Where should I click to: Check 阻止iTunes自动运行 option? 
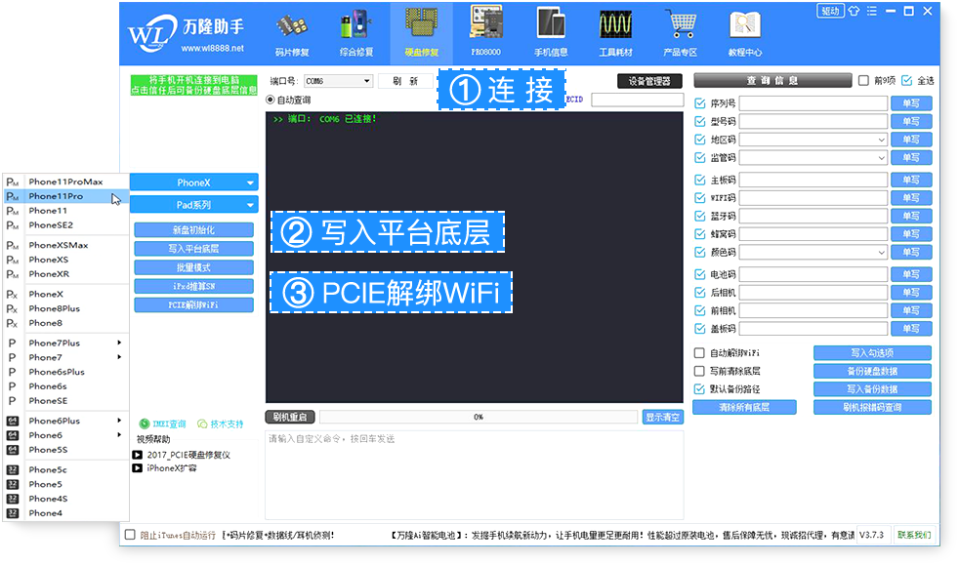(x=130, y=535)
